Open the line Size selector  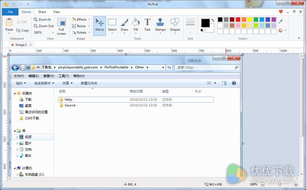click(x=190, y=26)
